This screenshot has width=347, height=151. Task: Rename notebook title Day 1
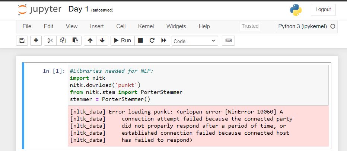[78, 9]
